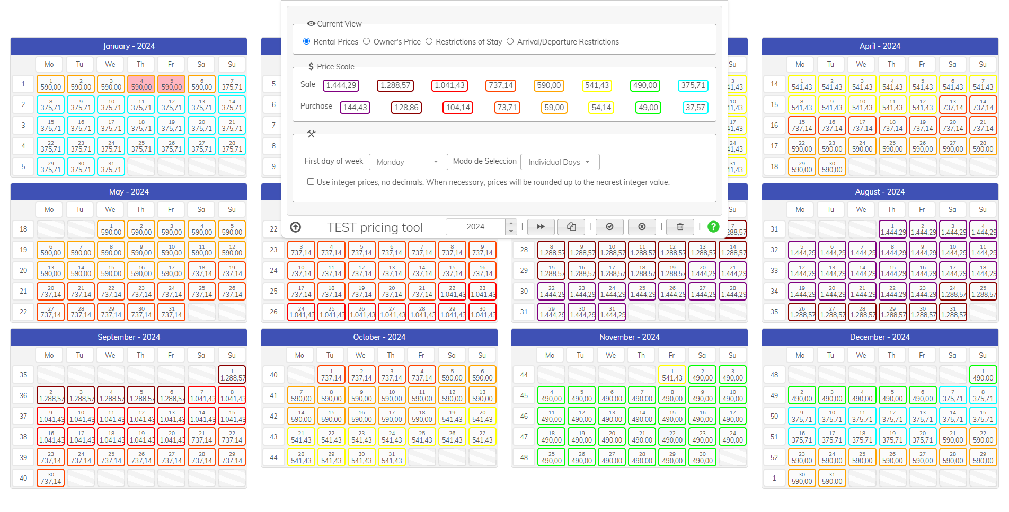Viewport: 1009px width, 512px height.
Task: Click the check-circle select all button
Action: 609,227
